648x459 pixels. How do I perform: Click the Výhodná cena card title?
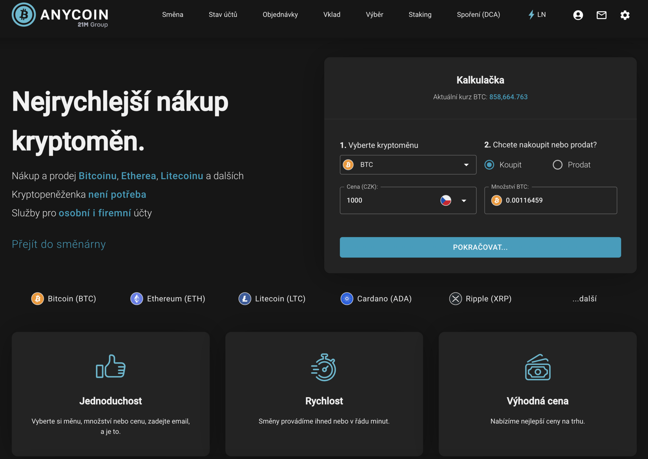(538, 401)
